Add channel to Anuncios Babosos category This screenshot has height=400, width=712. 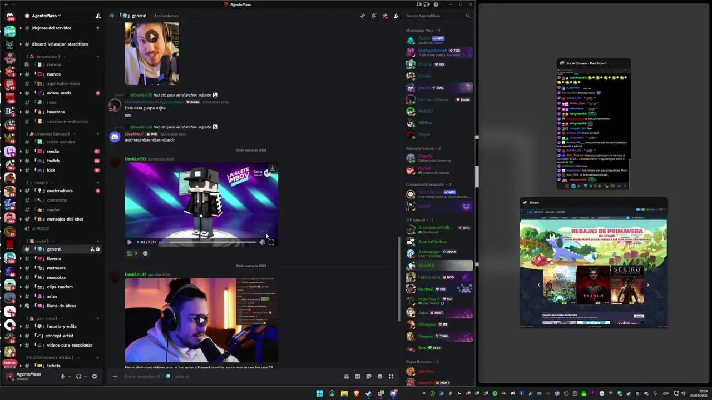(98, 134)
